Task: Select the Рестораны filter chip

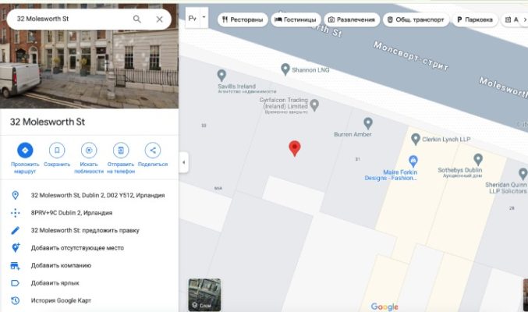Action: coord(242,19)
